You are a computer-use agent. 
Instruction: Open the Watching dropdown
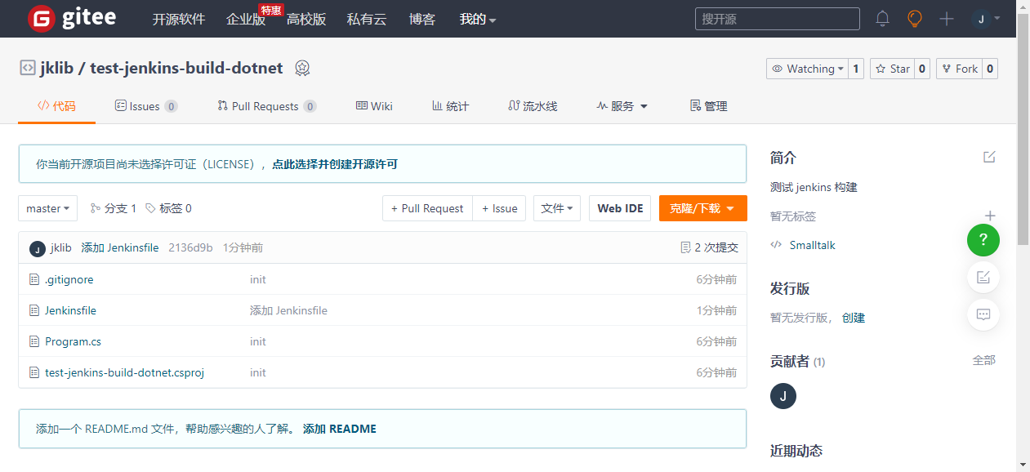[807, 69]
